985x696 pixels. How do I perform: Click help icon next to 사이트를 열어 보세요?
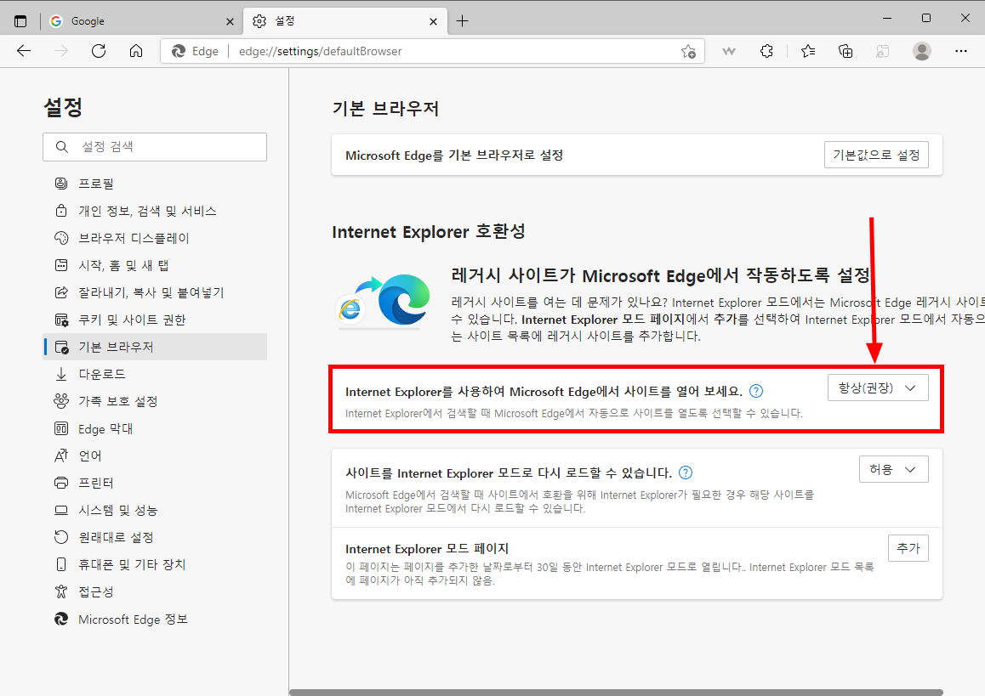tap(756, 391)
